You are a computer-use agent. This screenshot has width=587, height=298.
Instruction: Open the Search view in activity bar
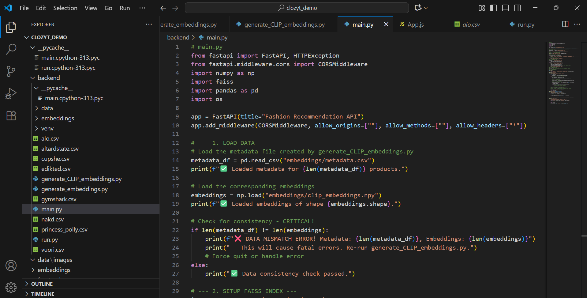[x=11, y=49]
